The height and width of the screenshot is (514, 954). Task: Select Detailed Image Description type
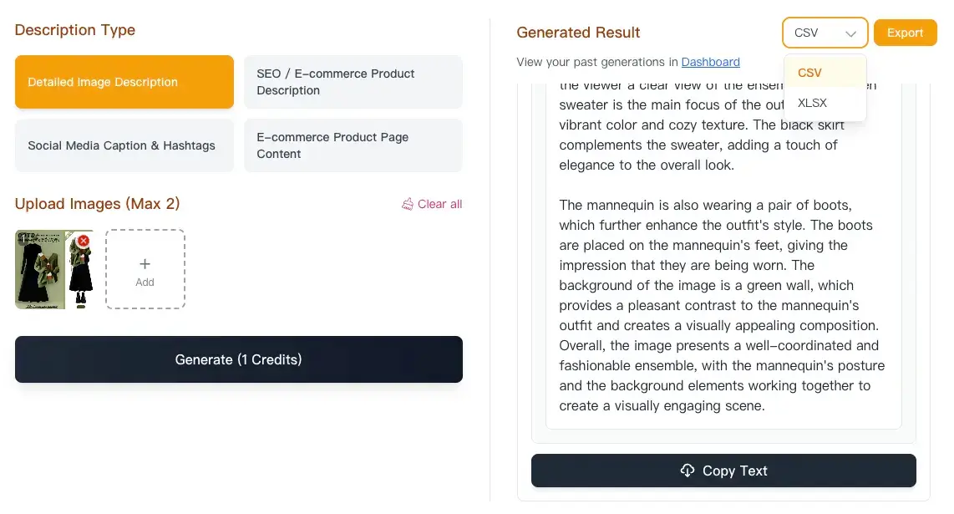(124, 81)
